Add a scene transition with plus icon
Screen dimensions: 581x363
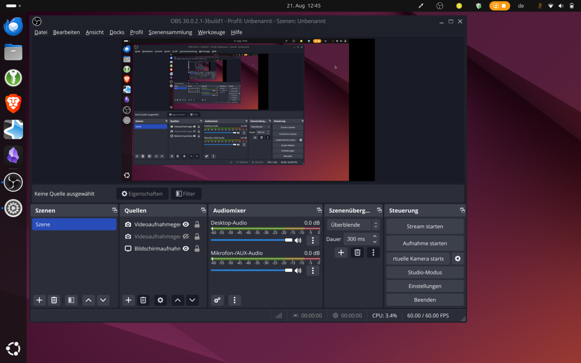341,252
